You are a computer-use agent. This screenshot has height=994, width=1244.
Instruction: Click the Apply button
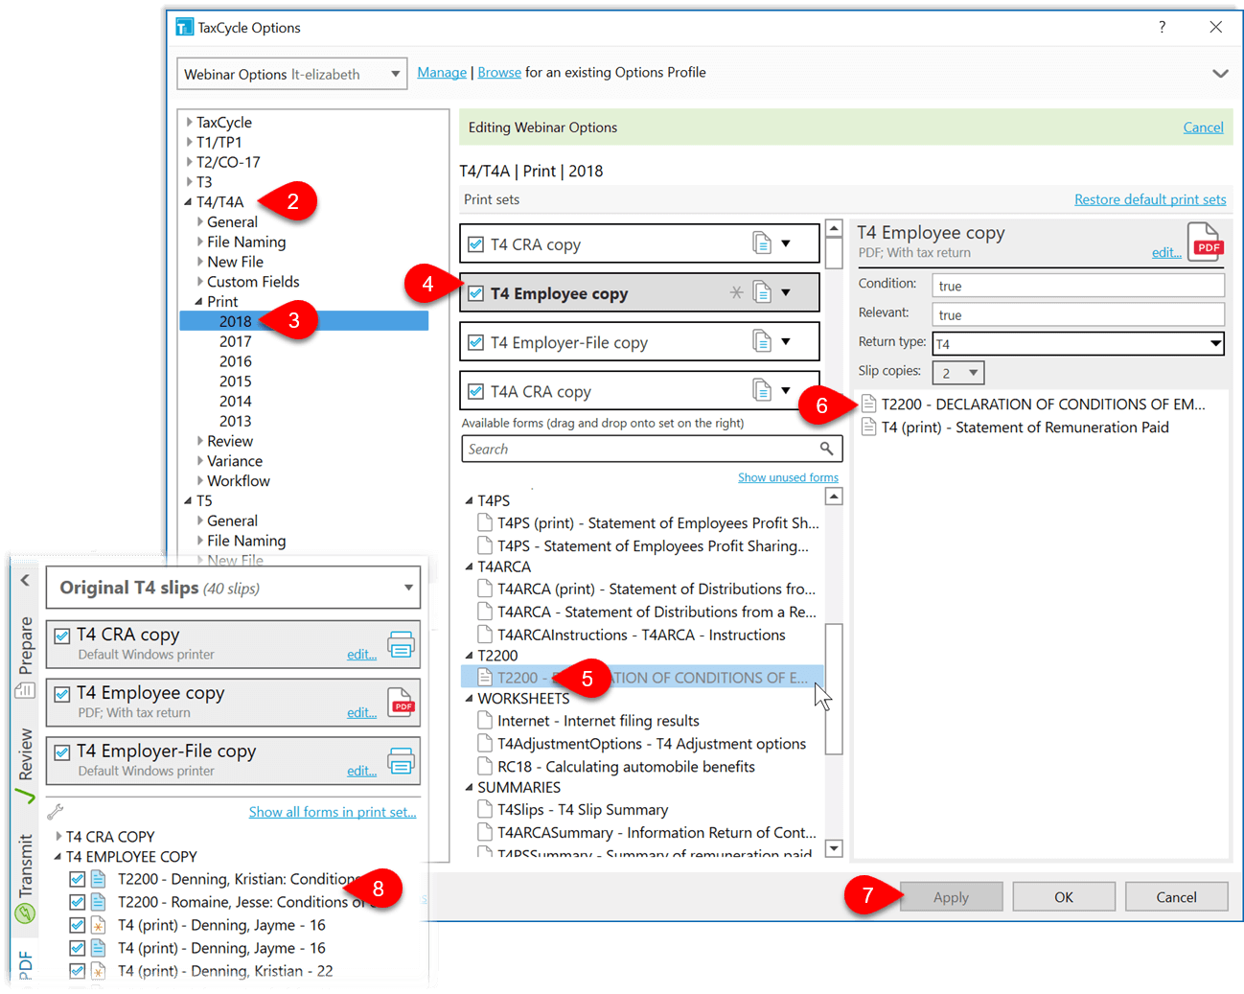pos(951,897)
